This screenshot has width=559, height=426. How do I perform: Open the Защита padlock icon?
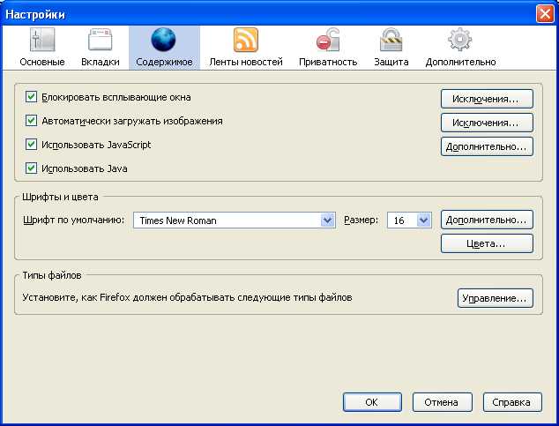[391, 41]
